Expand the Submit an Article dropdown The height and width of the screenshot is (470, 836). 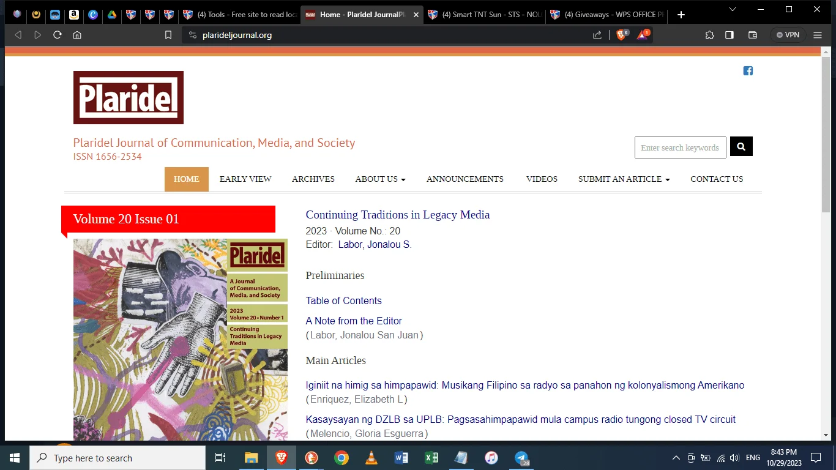pyautogui.click(x=624, y=179)
